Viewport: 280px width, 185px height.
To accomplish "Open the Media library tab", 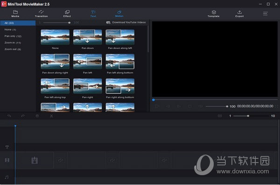I will click(x=15, y=14).
